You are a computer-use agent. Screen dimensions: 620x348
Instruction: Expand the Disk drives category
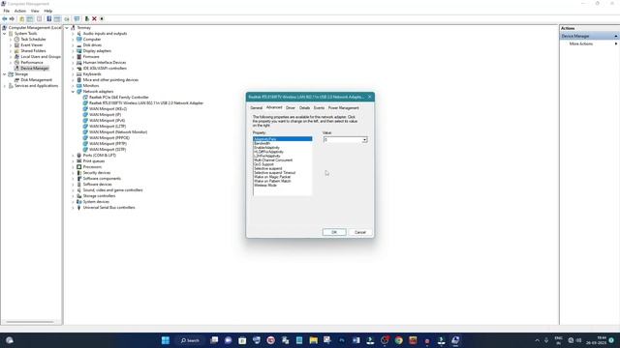point(74,45)
